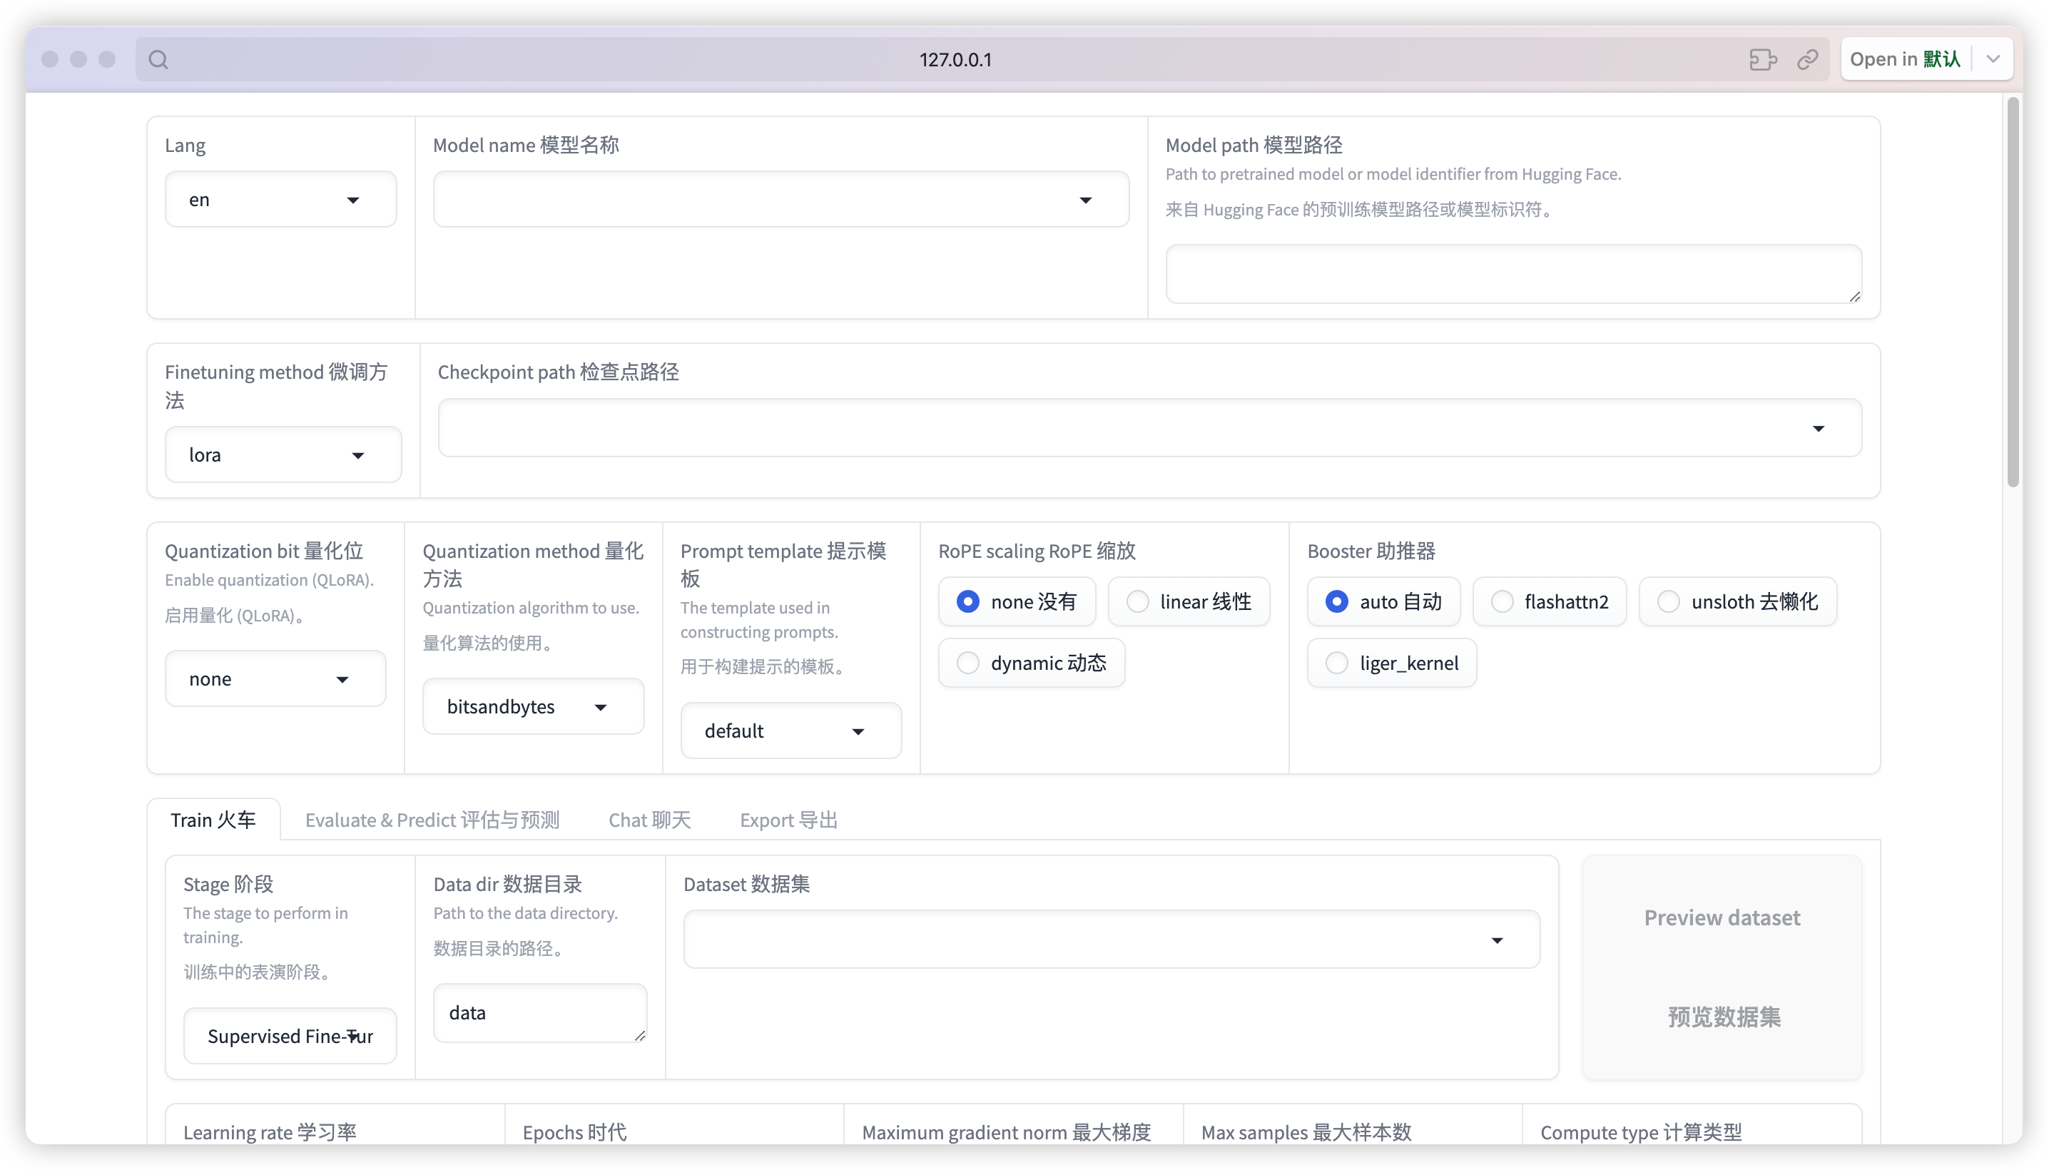2049x1170 pixels.
Task: Switch to Evaluate & Predict tab
Action: [x=432, y=820]
